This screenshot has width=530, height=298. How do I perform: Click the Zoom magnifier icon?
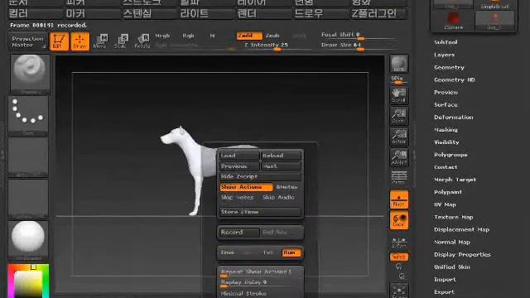(x=399, y=116)
